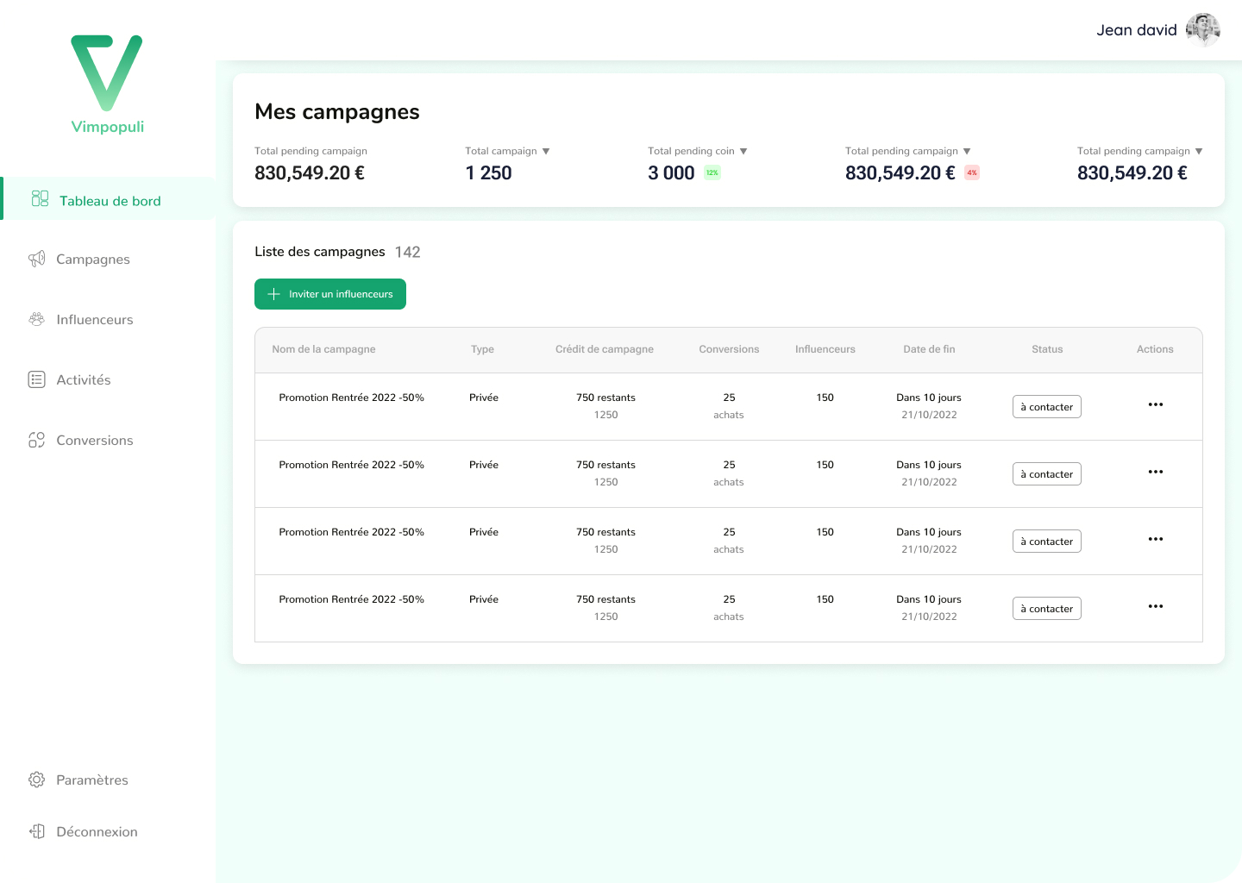Click the Conversions sidebar icon

tap(36, 440)
